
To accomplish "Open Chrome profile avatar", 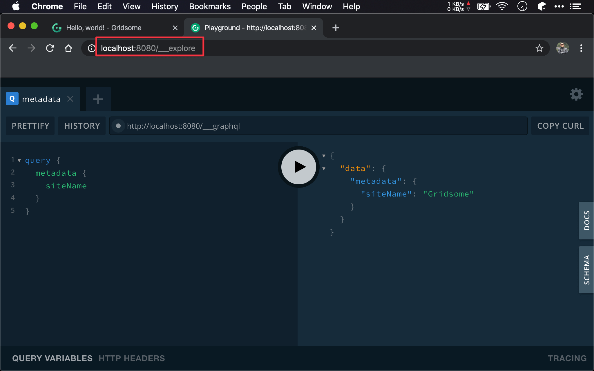I will click(x=562, y=48).
